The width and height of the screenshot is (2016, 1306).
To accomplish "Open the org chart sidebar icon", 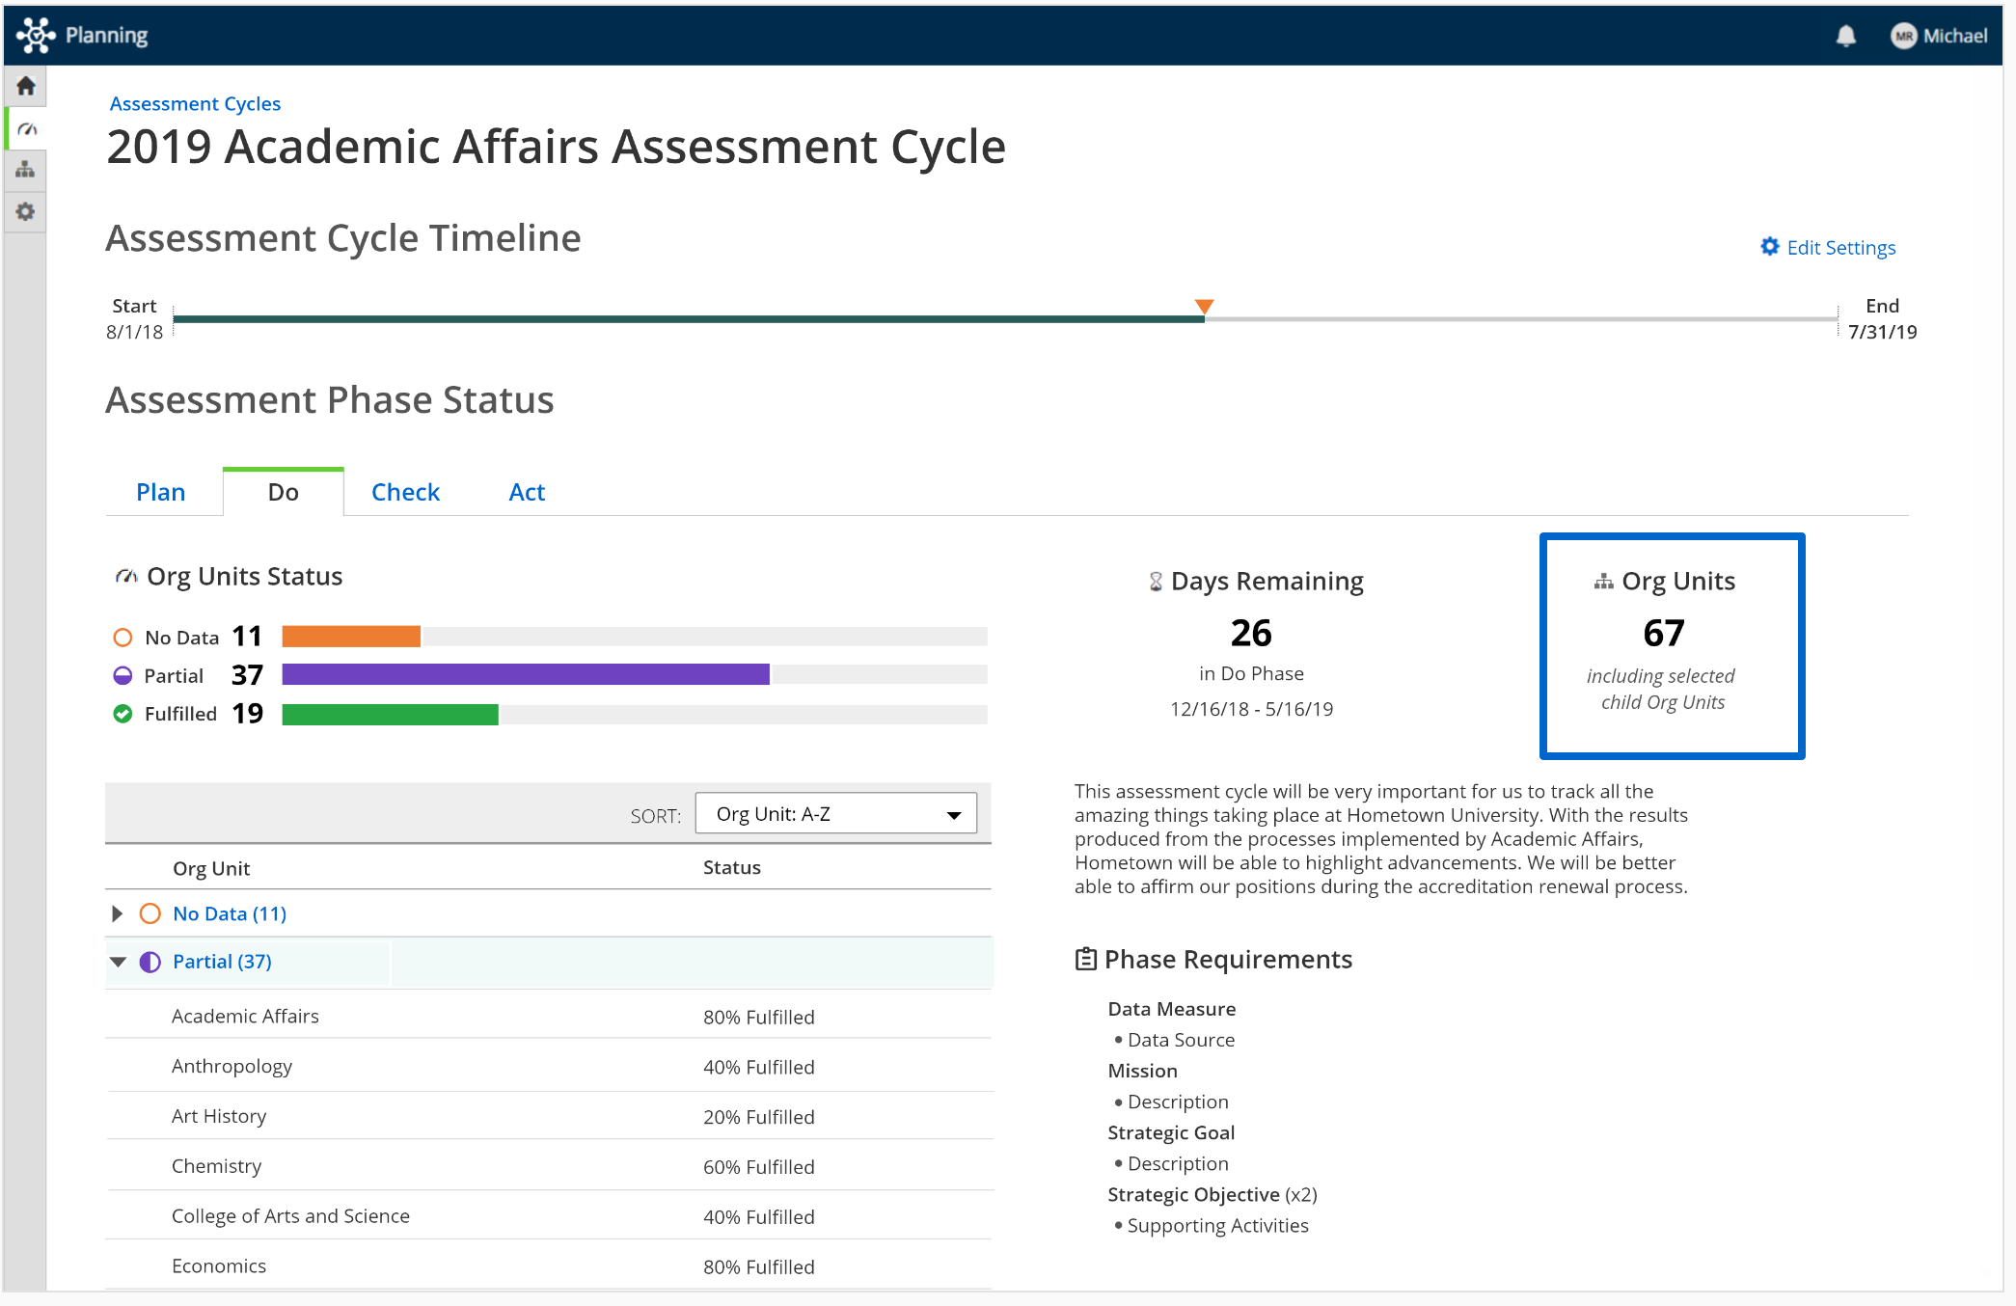I will [26, 170].
